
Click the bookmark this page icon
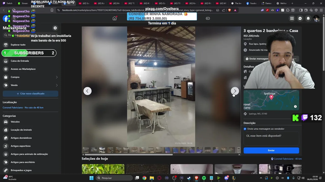coord(52,10)
